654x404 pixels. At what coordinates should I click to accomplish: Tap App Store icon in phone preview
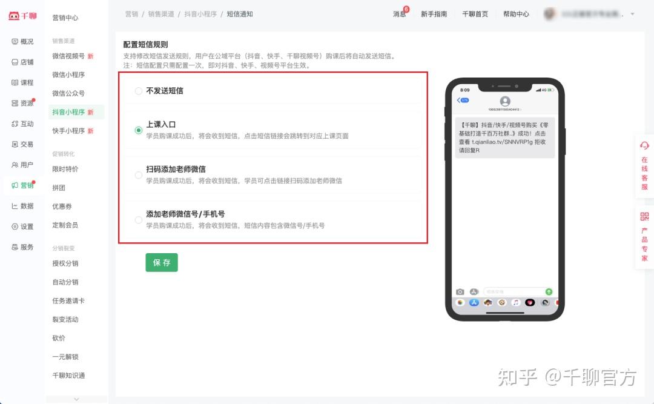pyautogui.click(x=474, y=303)
